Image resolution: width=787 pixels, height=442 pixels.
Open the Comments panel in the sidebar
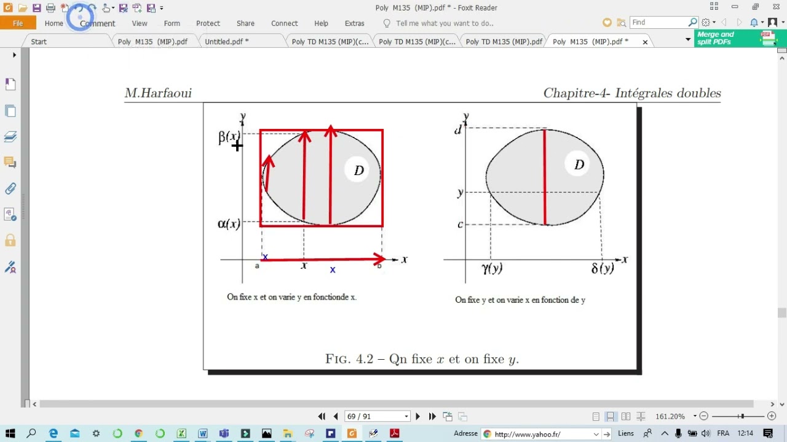[x=10, y=163]
